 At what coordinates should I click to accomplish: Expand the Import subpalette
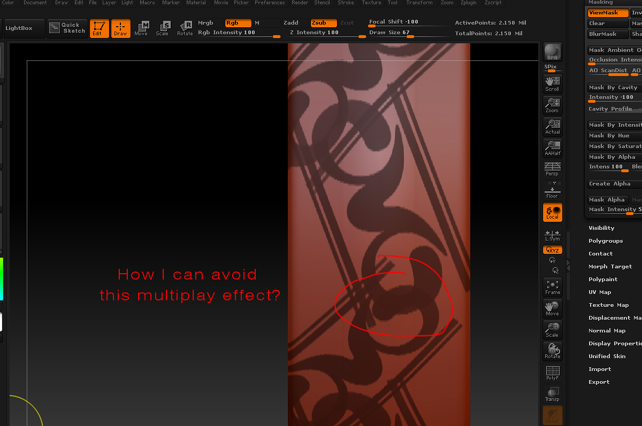click(x=599, y=369)
